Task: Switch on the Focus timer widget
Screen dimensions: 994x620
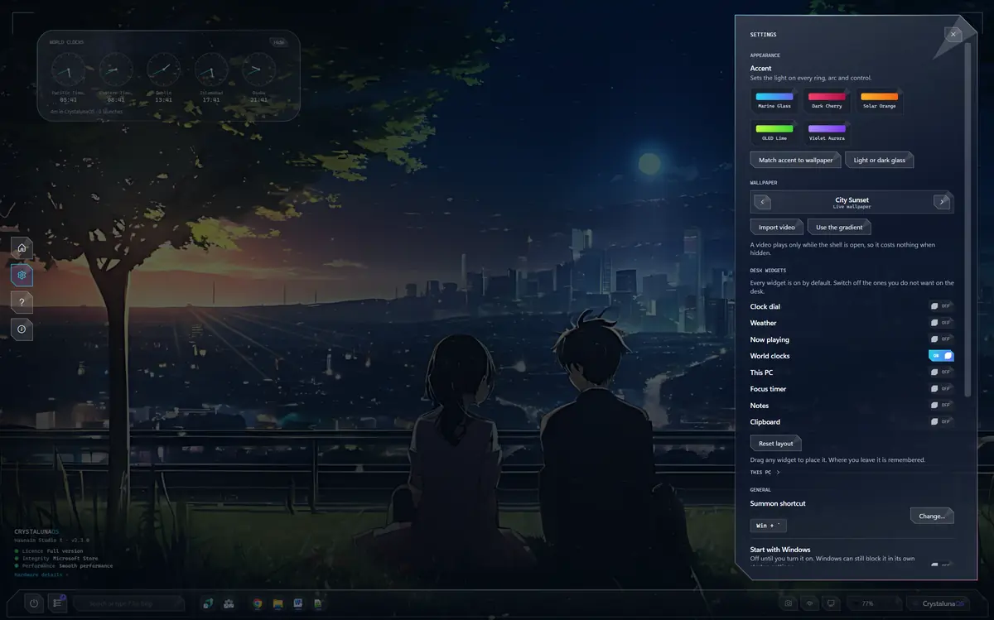Action: [942, 389]
